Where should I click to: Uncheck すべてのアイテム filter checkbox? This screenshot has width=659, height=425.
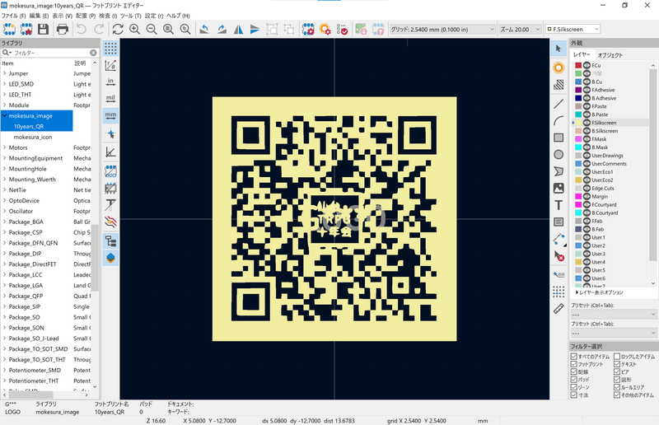click(573, 357)
